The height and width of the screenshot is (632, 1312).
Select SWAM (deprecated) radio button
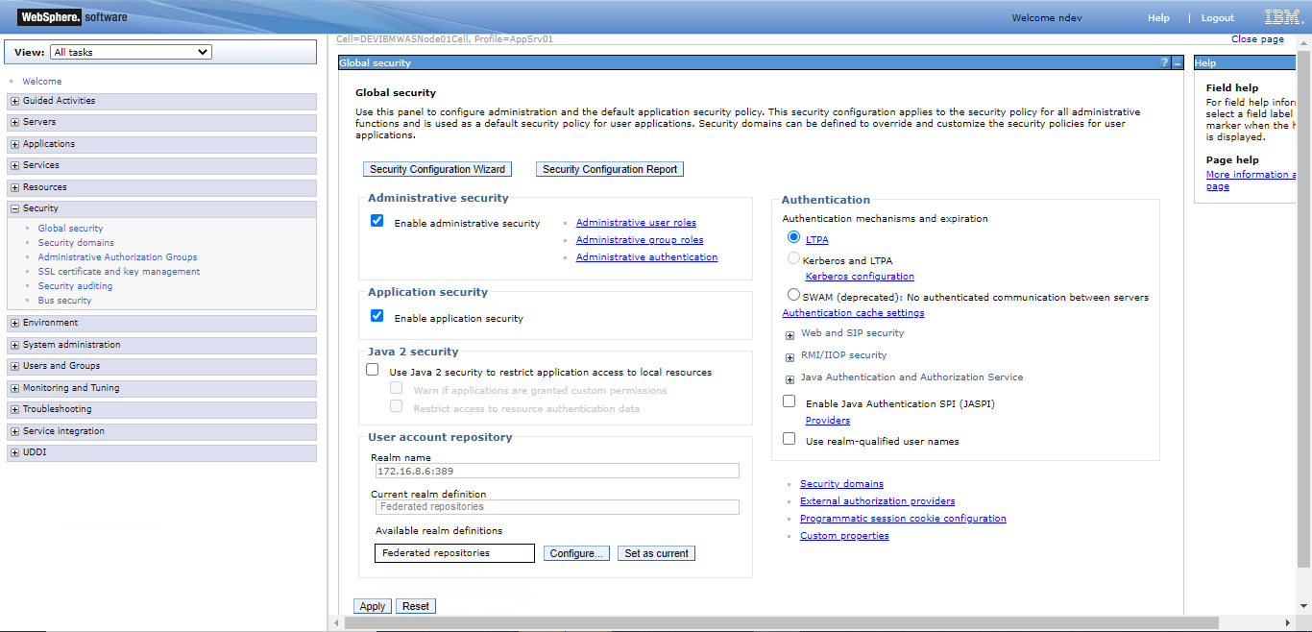tap(793, 295)
